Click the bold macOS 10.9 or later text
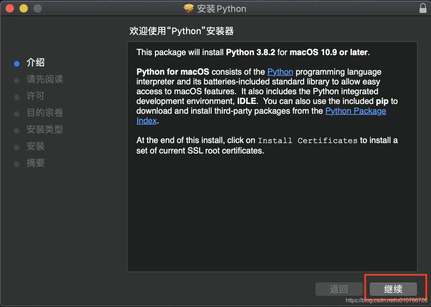This screenshot has width=431, height=307. tap(329, 52)
